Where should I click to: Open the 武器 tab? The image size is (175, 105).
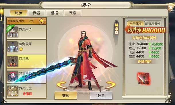pyautogui.click(x=36, y=13)
